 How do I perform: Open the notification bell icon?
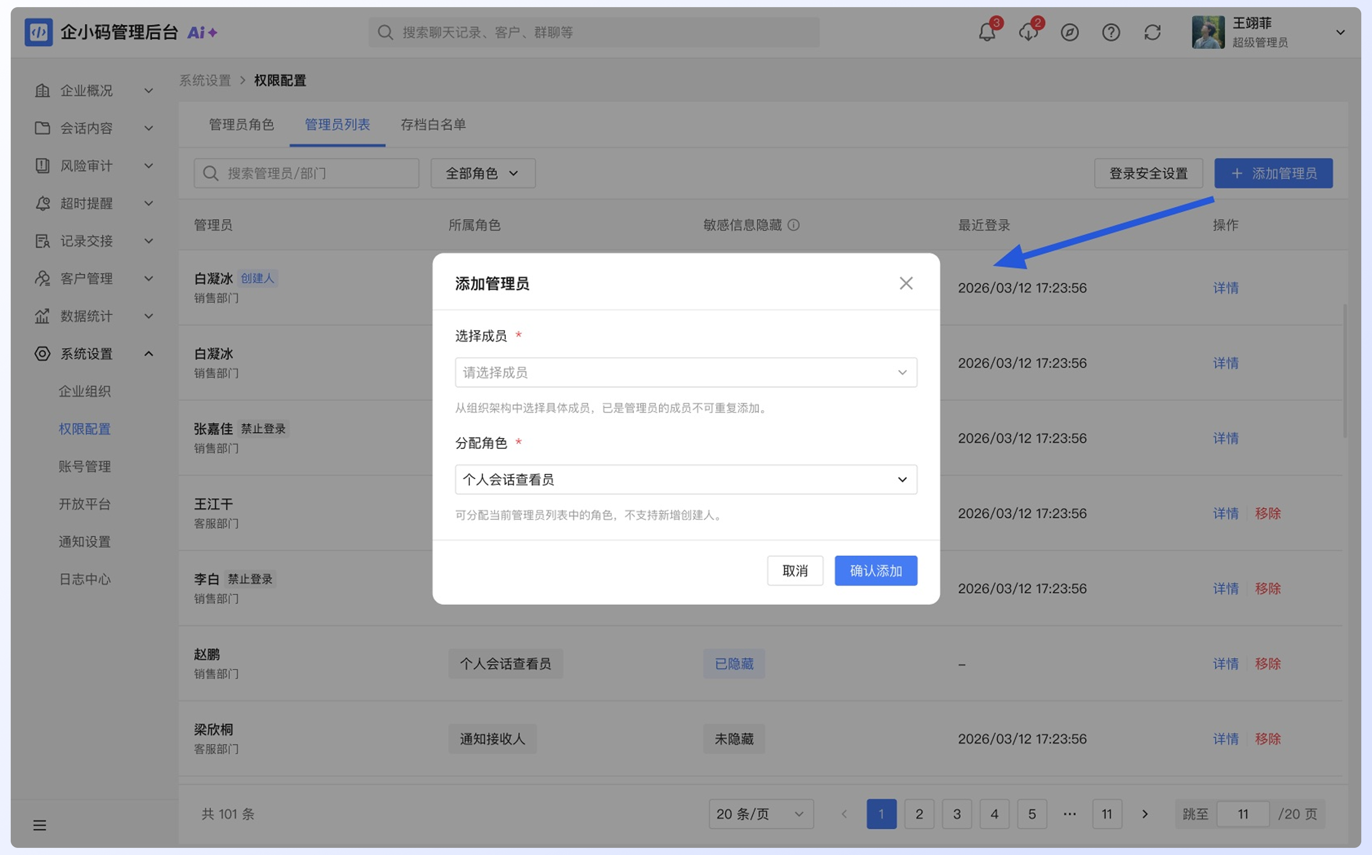click(x=987, y=32)
